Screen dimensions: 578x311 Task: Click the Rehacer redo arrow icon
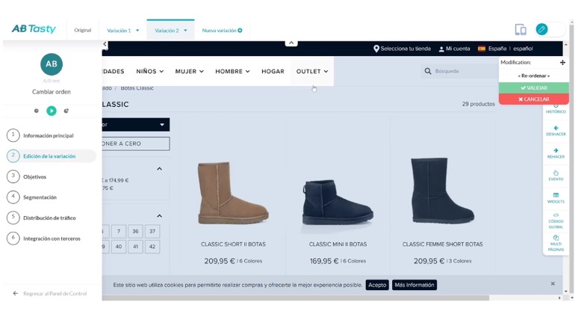tap(556, 150)
